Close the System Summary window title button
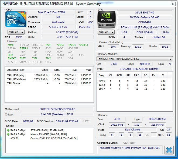 click(173, 4)
